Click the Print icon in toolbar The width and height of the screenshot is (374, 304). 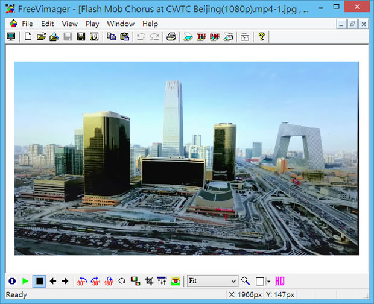(x=171, y=37)
